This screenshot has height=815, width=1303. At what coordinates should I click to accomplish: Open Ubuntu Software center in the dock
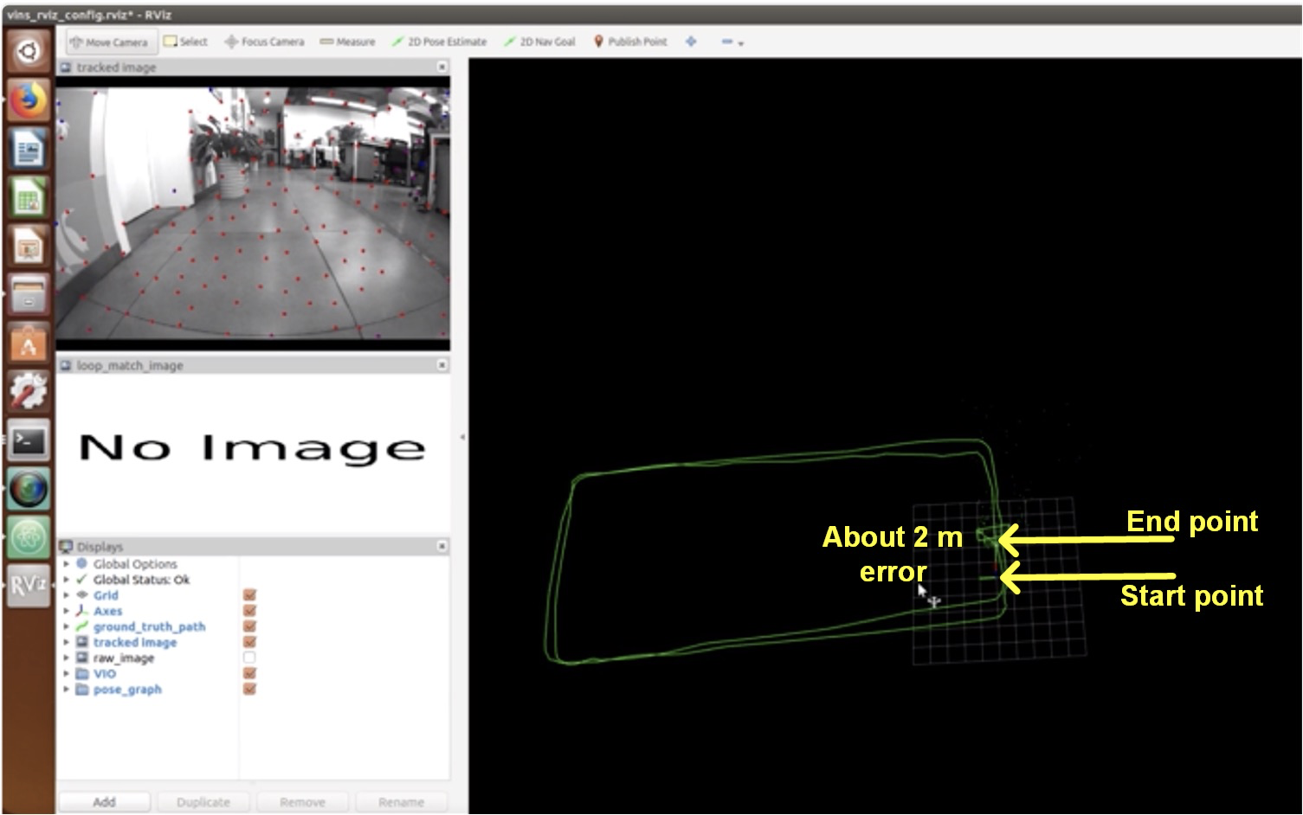[x=29, y=343]
